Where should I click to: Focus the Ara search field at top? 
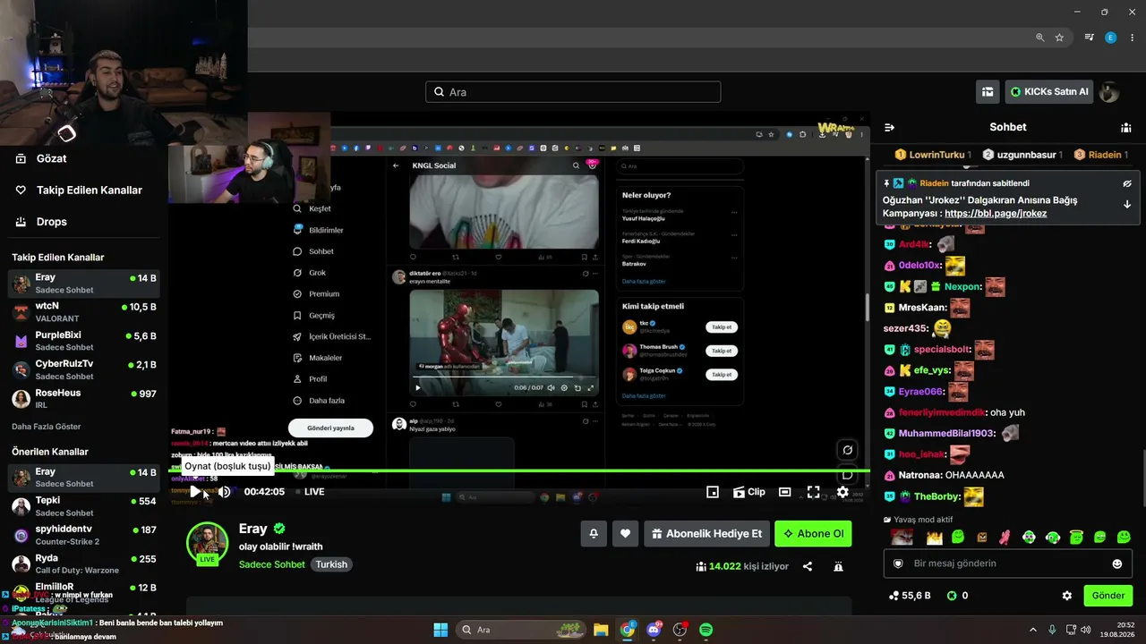click(573, 92)
